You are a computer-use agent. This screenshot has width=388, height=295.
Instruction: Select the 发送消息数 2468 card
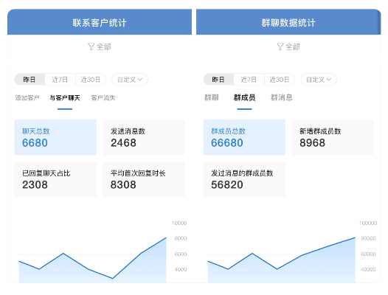point(144,137)
